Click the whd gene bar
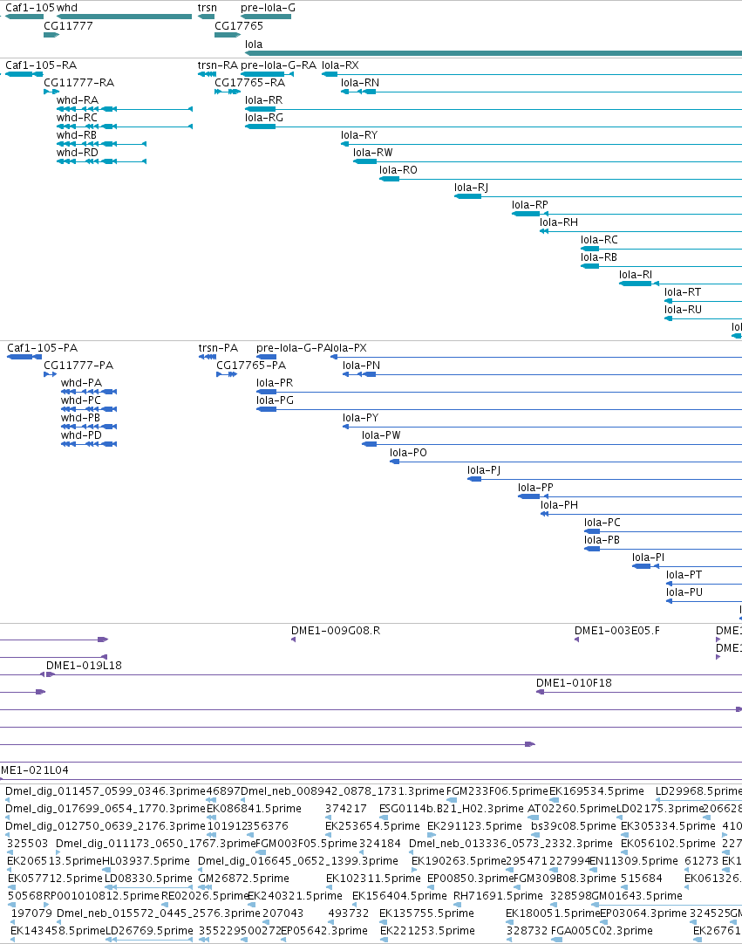This screenshot has width=742, height=944. 124,17
